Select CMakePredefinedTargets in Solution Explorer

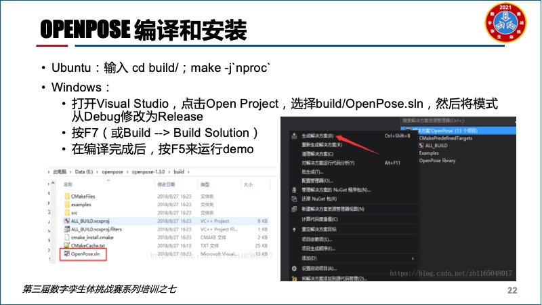(x=446, y=138)
